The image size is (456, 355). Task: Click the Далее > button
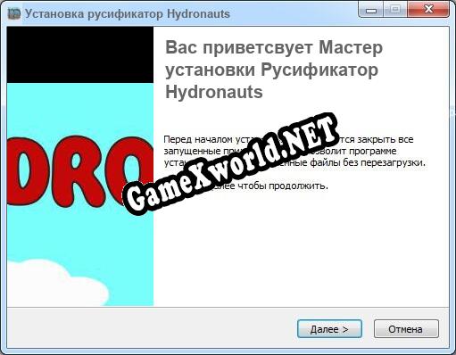[x=329, y=329]
